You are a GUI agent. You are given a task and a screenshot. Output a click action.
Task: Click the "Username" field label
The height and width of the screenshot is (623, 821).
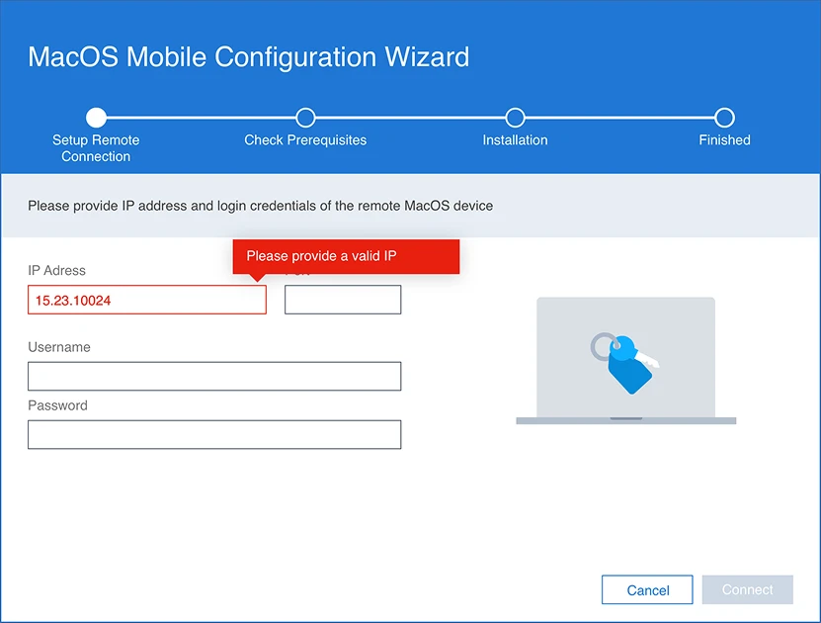[x=59, y=347]
